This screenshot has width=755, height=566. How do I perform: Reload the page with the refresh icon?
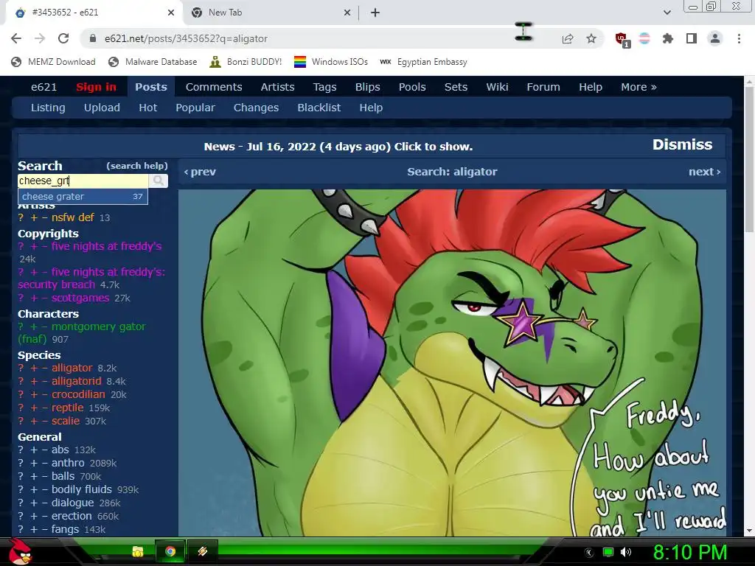click(63, 38)
